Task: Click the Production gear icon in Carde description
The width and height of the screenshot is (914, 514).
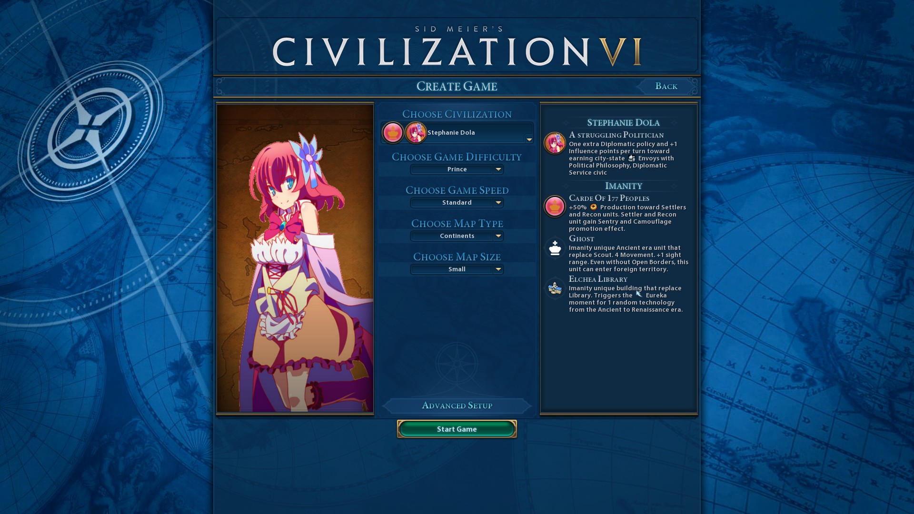Action: (593, 207)
